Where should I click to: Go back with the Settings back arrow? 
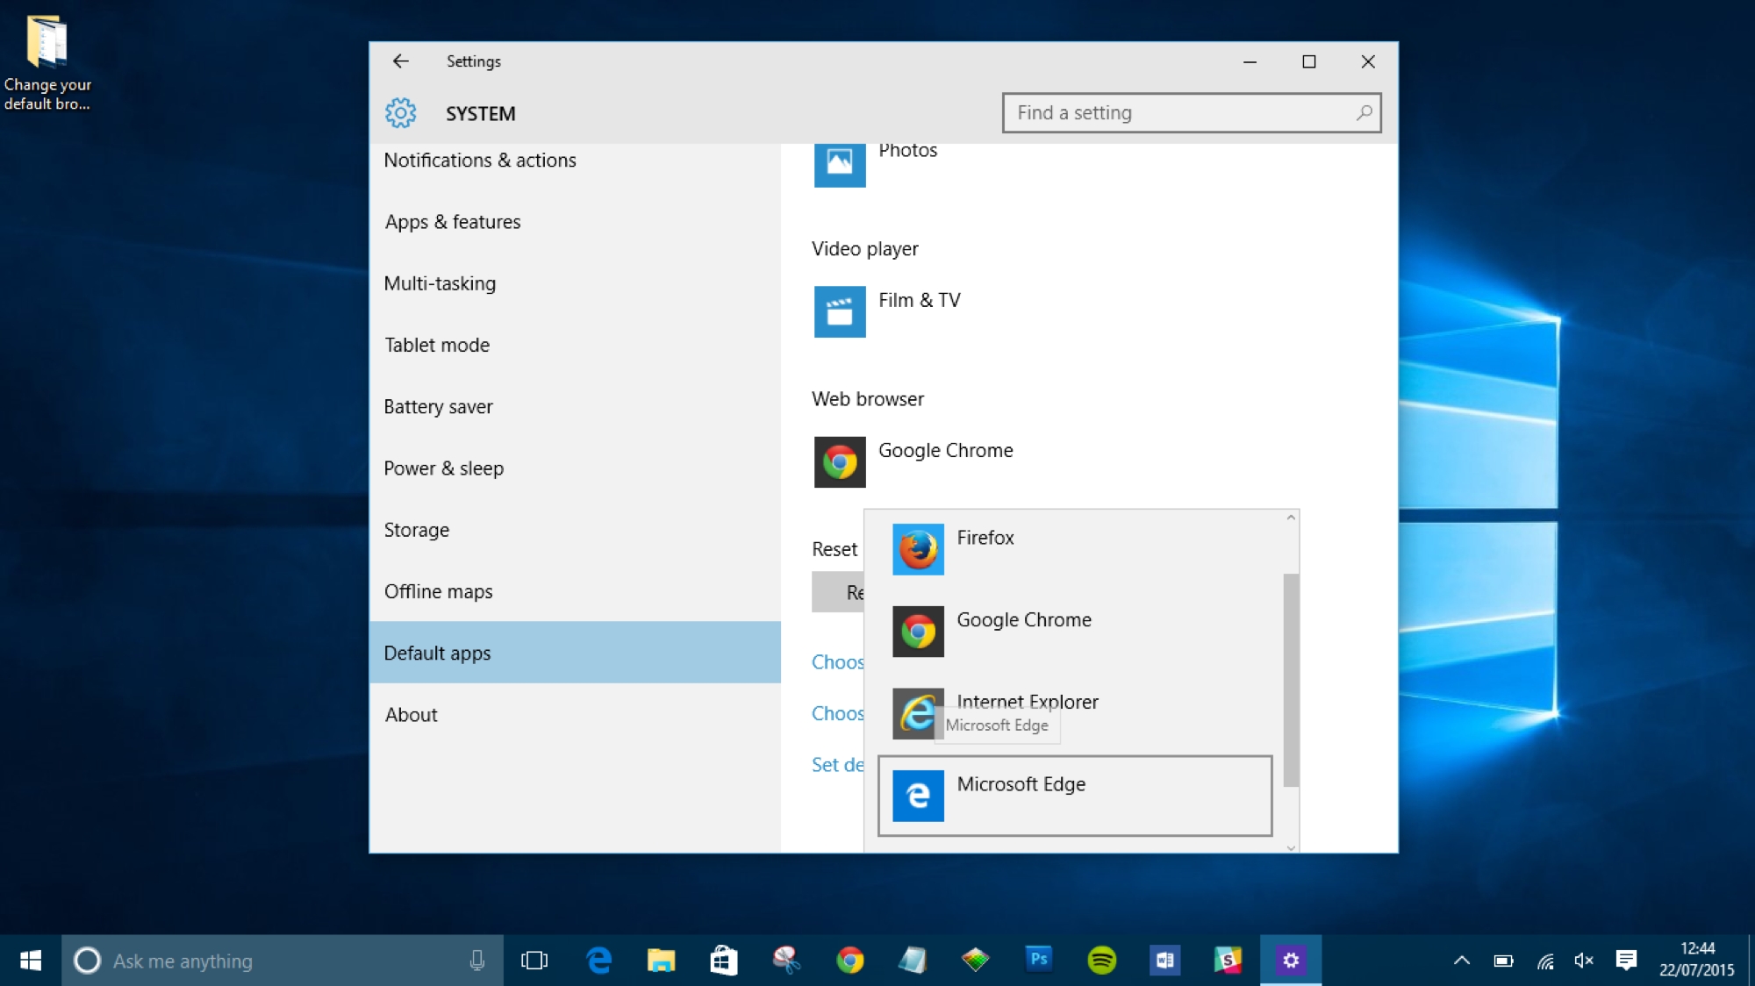[x=400, y=61]
